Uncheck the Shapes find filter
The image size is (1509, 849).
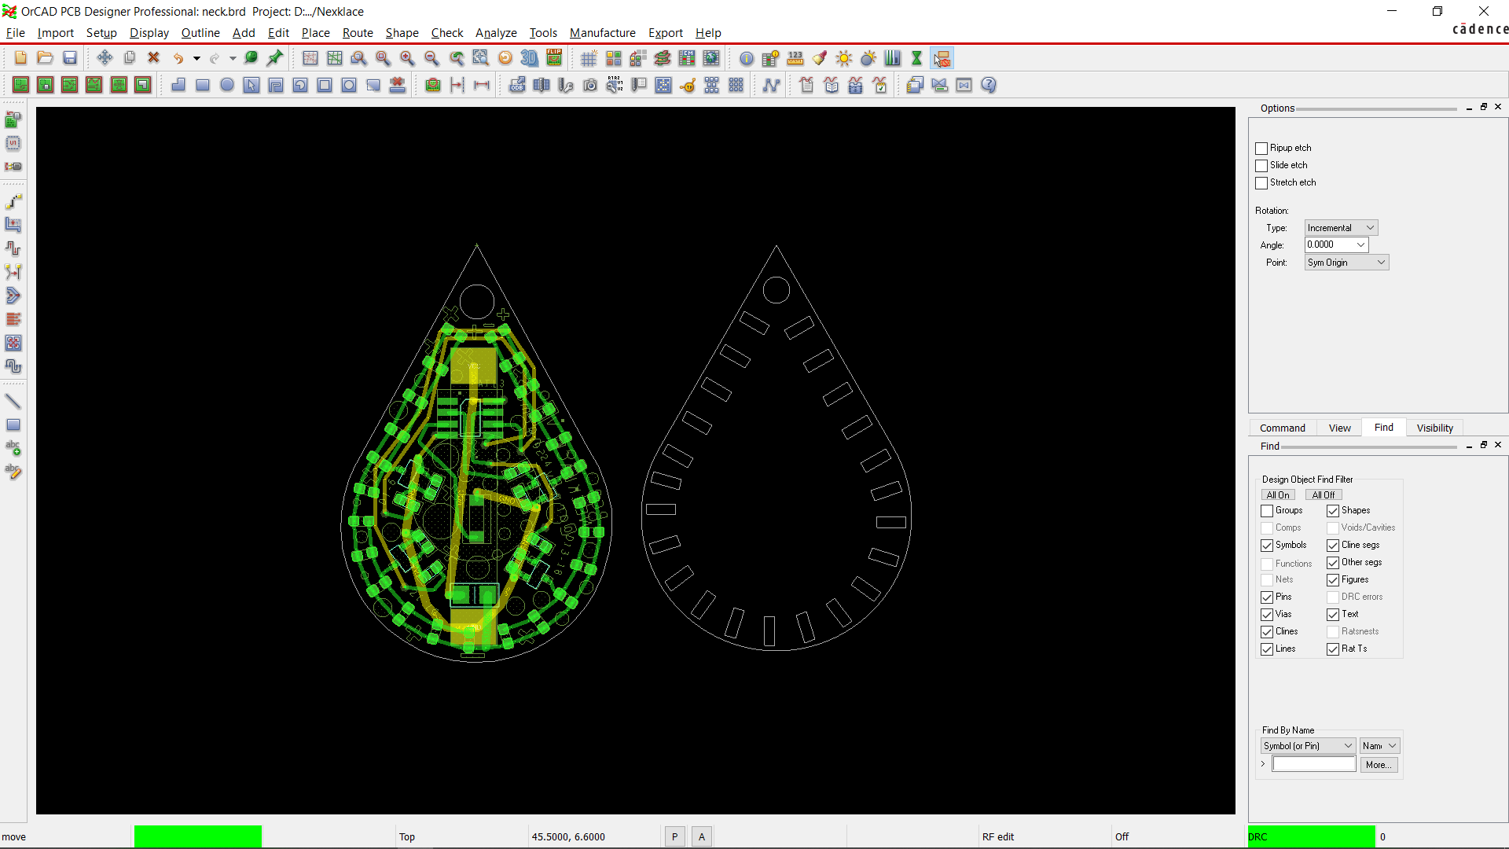[x=1333, y=511]
